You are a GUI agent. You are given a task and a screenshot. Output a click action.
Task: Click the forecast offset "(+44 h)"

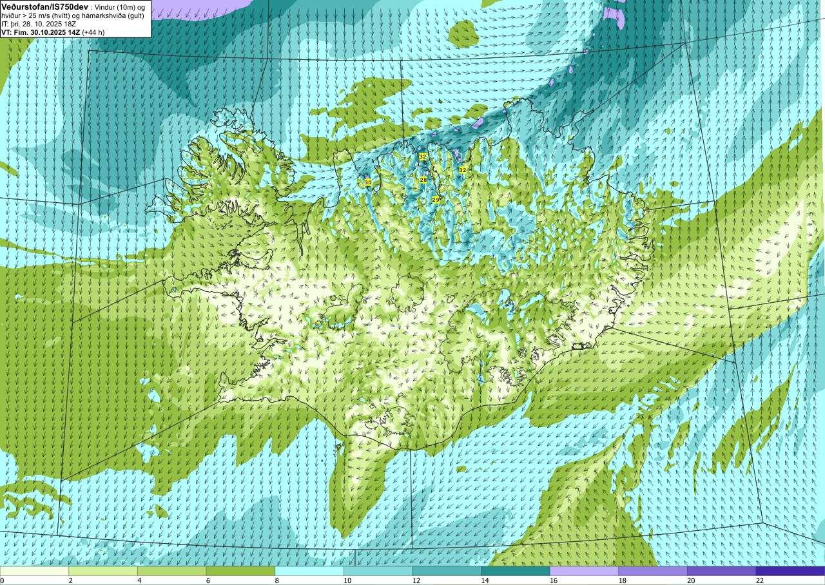[93, 32]
